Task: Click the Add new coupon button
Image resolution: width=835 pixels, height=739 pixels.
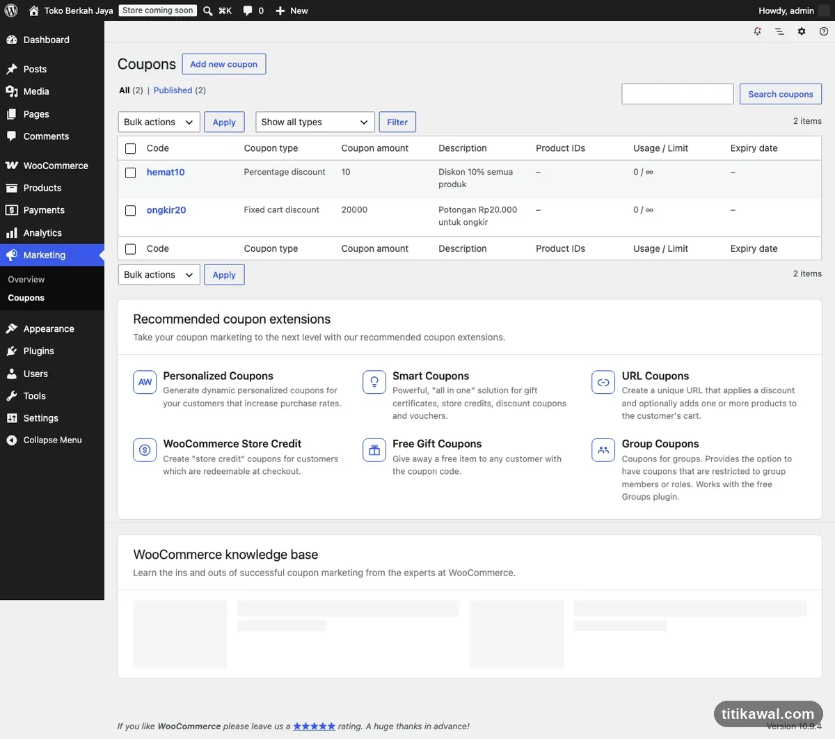Action: (224, 64)
